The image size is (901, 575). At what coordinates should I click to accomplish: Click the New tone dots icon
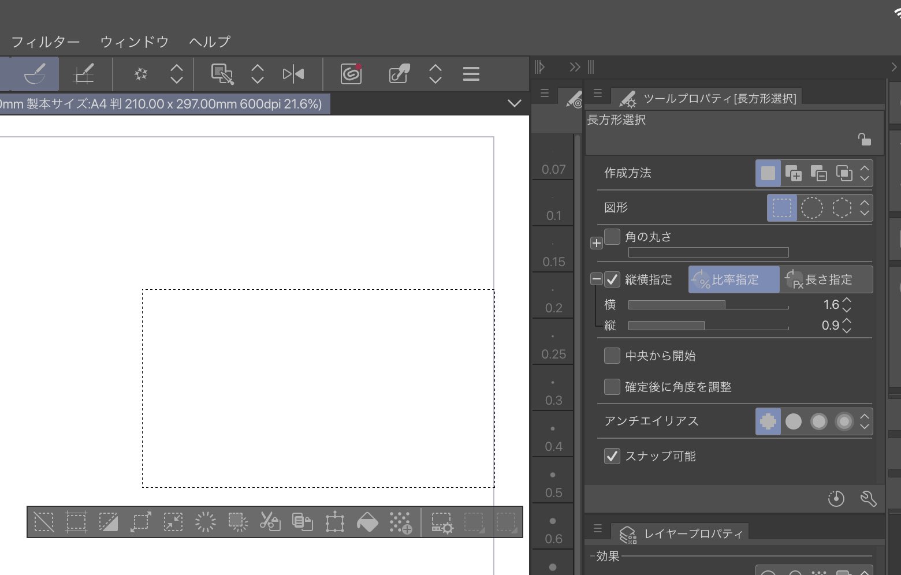point(400,522)
